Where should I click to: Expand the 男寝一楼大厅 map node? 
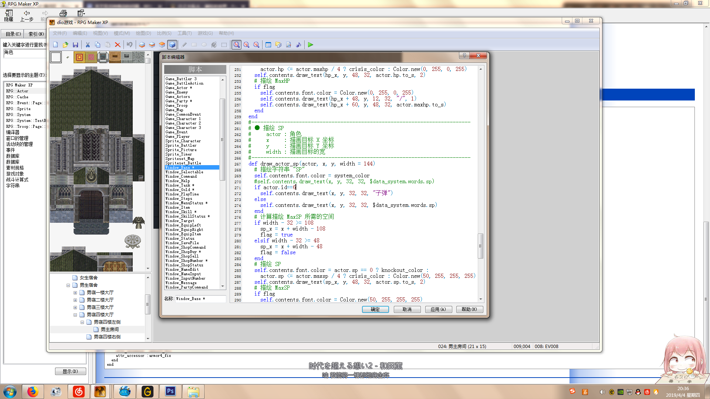(75, 293)
